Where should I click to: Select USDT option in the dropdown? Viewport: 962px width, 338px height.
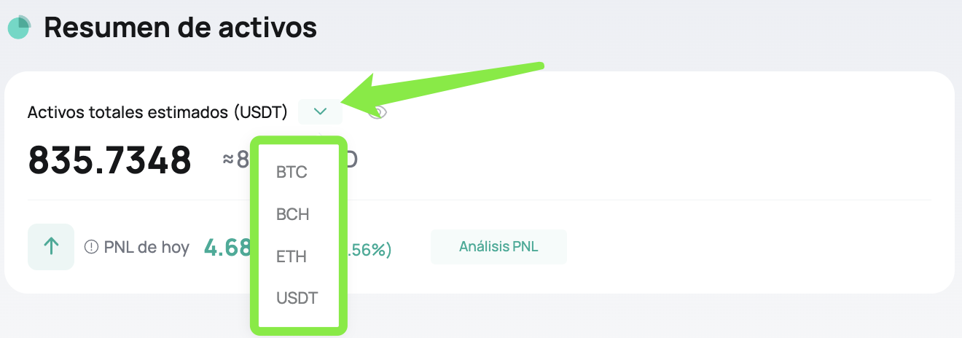[x=297, y=299]
